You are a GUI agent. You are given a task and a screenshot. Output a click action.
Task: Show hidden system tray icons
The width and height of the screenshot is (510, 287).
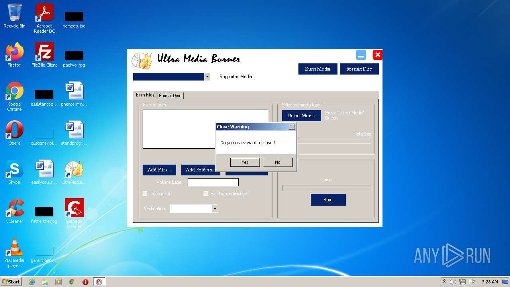pos(444,282)
